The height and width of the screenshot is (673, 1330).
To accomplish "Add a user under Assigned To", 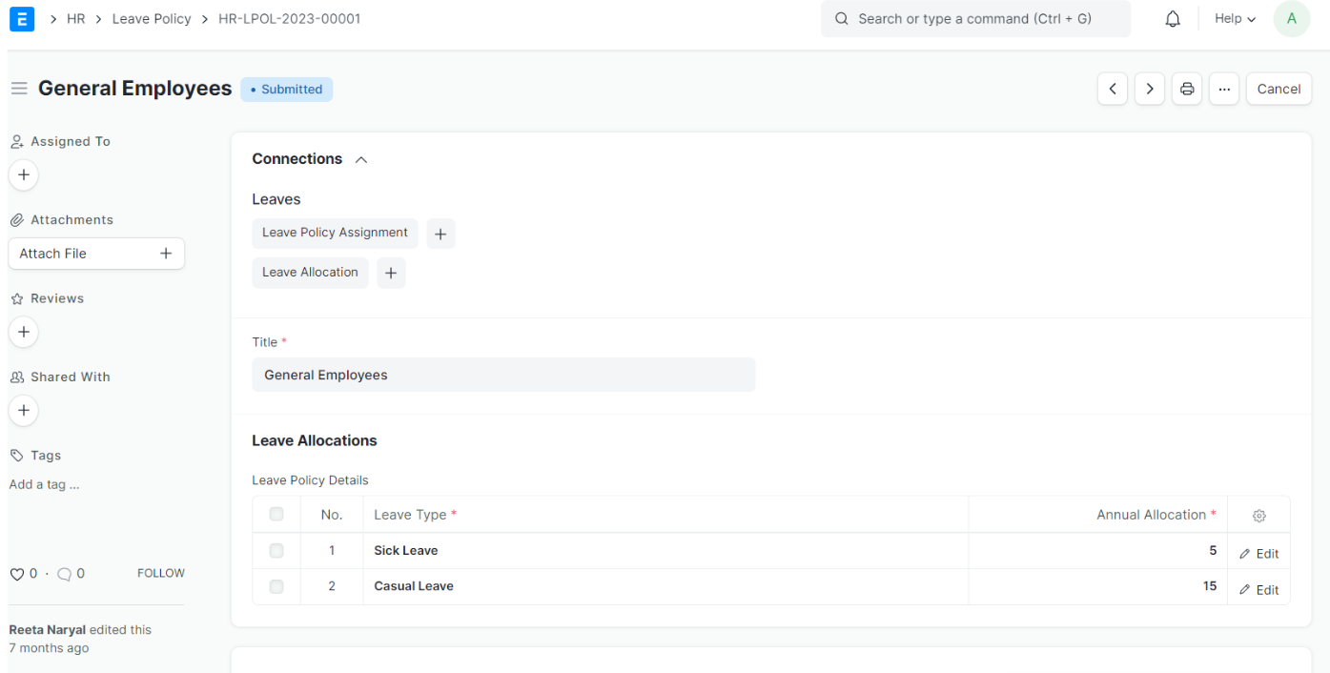I will [x=24, y=175].
